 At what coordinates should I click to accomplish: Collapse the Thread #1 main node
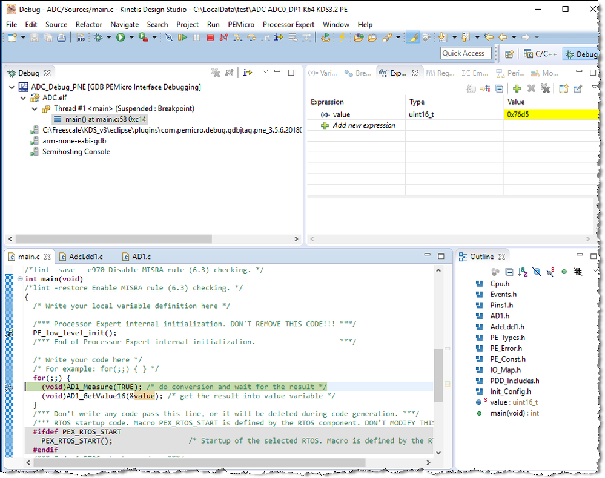(35, 109)
